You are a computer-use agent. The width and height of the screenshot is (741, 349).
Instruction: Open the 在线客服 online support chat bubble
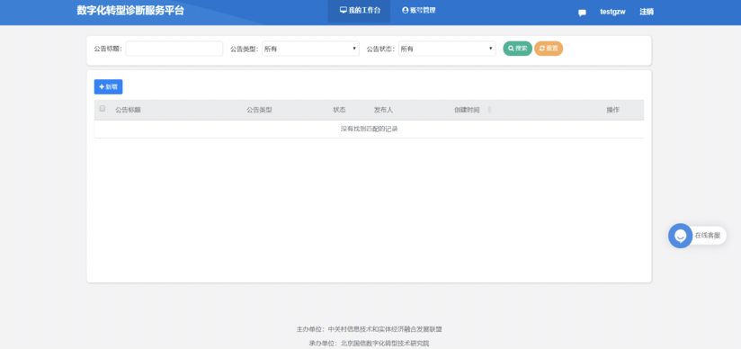click(x=697, y=236)
